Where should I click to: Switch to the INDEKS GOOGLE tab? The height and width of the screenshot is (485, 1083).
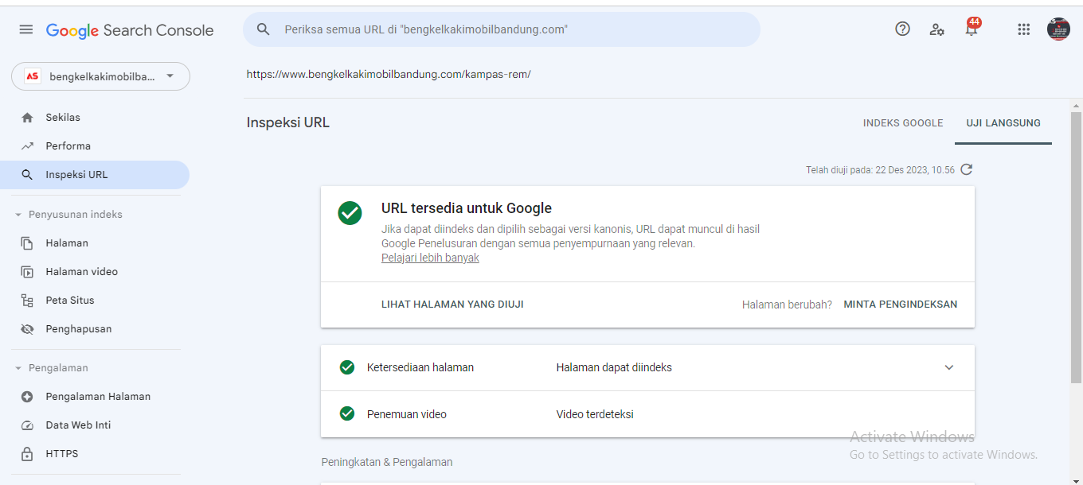tap(902, 123)
